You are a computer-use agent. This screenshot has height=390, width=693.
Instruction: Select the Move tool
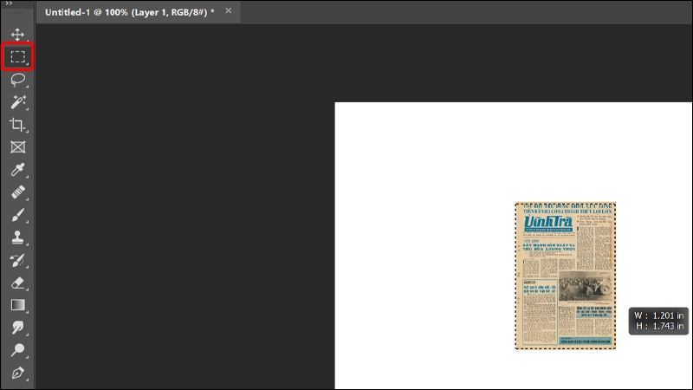click(x=17, y=35)
